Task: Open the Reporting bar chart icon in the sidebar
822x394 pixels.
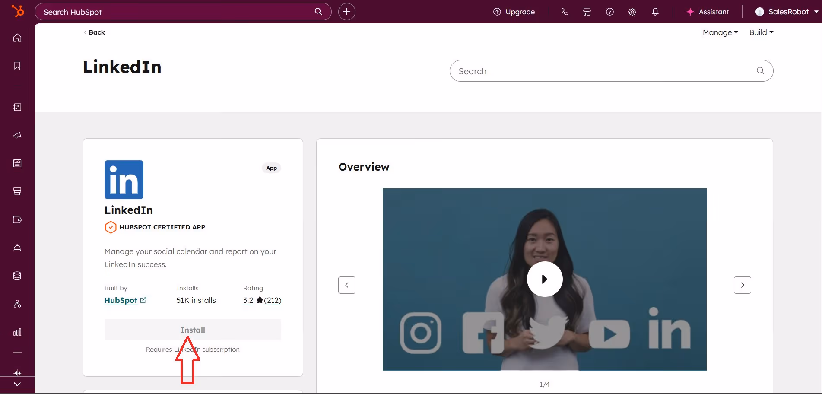Action: [17, 332]
